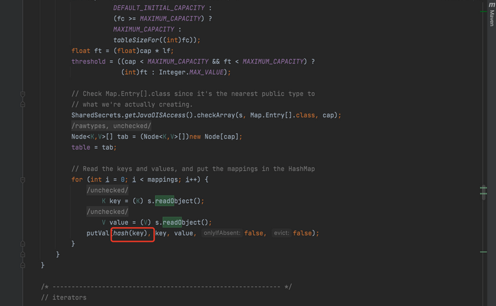Click '/unchecked/' annotation above the 'V value' line
The image size is (496, 306).
(x=107, y=212)
